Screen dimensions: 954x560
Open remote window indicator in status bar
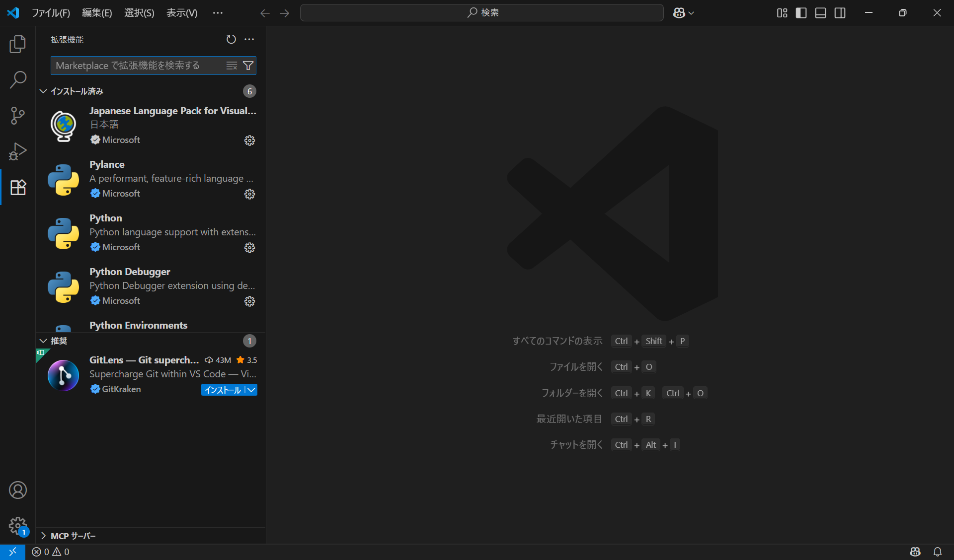[12, 552]
